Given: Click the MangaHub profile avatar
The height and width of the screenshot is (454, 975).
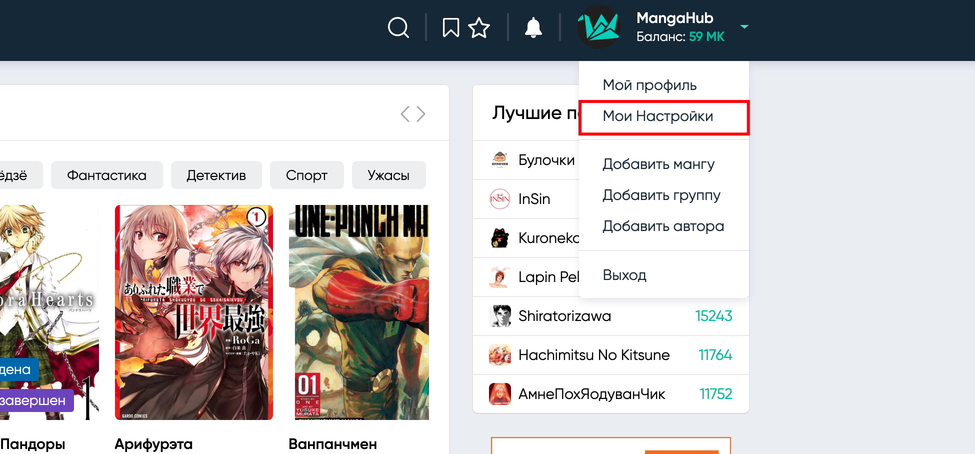Looking at the screenshot, I should tap(599, 27).
